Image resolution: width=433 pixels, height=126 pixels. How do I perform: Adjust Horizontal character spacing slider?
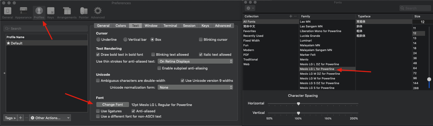[298, 104]
